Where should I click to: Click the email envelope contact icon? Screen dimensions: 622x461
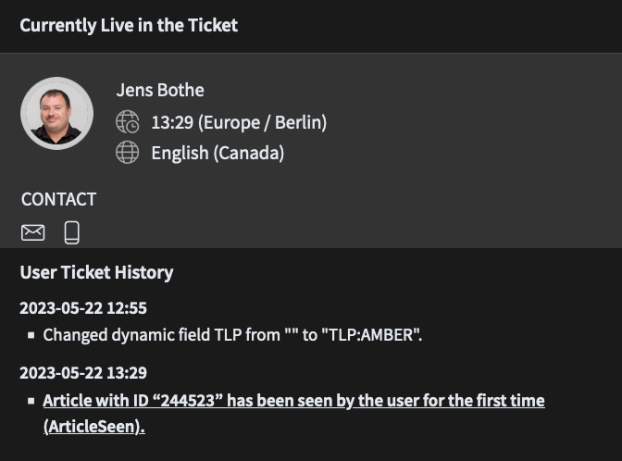pos(32,232)
